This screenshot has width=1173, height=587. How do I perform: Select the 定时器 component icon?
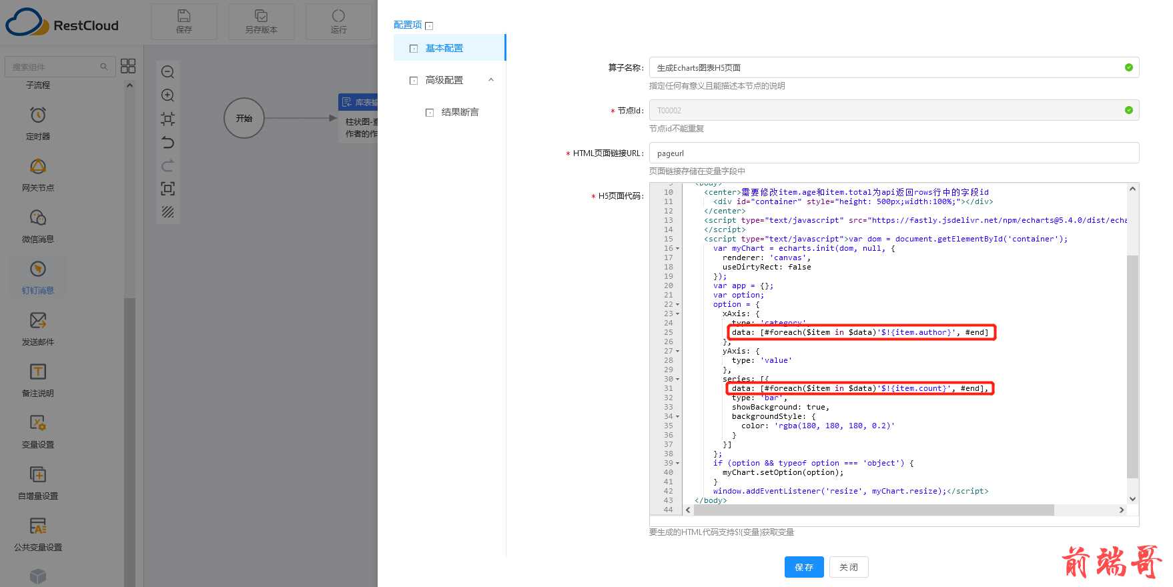click(x=38, y=115)
